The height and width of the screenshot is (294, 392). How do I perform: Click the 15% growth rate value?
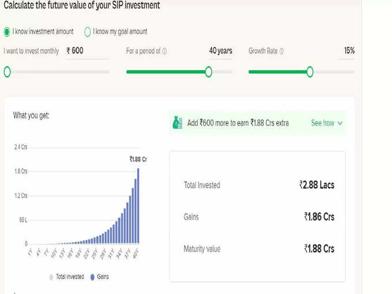click(x=349, y=51)
